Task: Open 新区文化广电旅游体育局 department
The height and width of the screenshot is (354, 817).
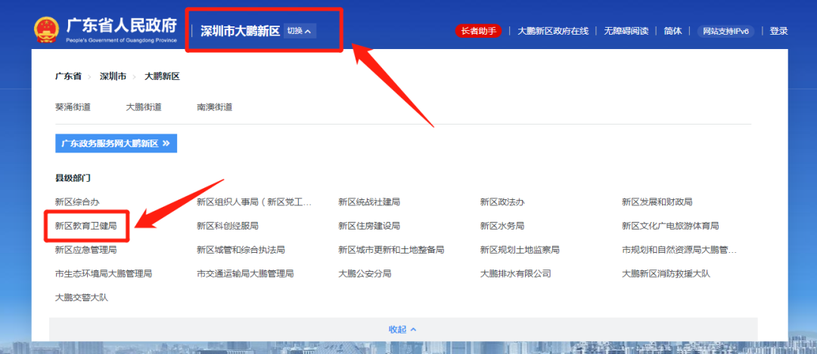Action: pyautogui.click(x=670, y=226)
